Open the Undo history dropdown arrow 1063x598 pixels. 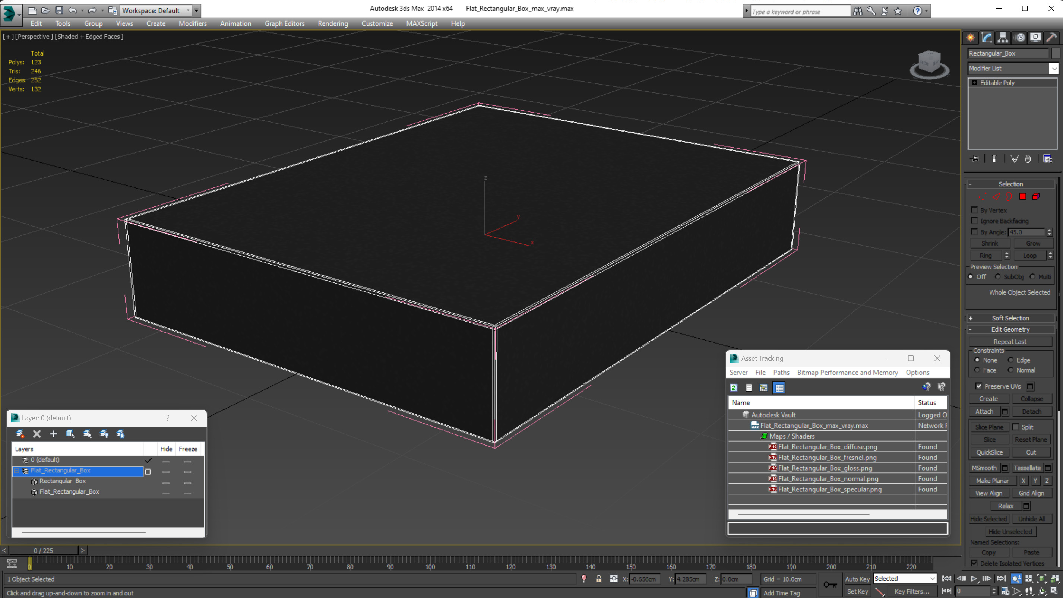pos(82,10)
